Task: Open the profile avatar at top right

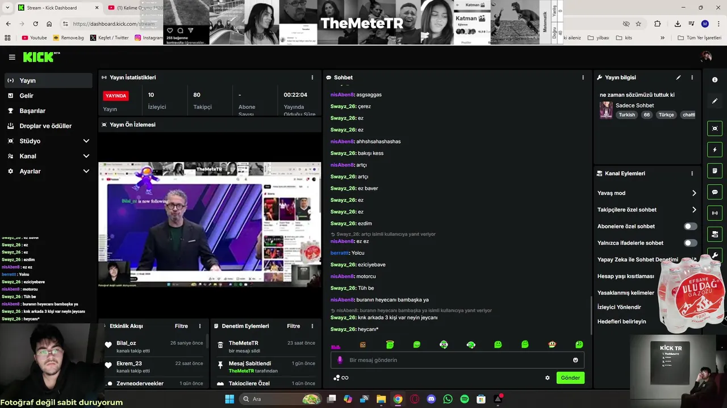Action: [x=707, y=57]
